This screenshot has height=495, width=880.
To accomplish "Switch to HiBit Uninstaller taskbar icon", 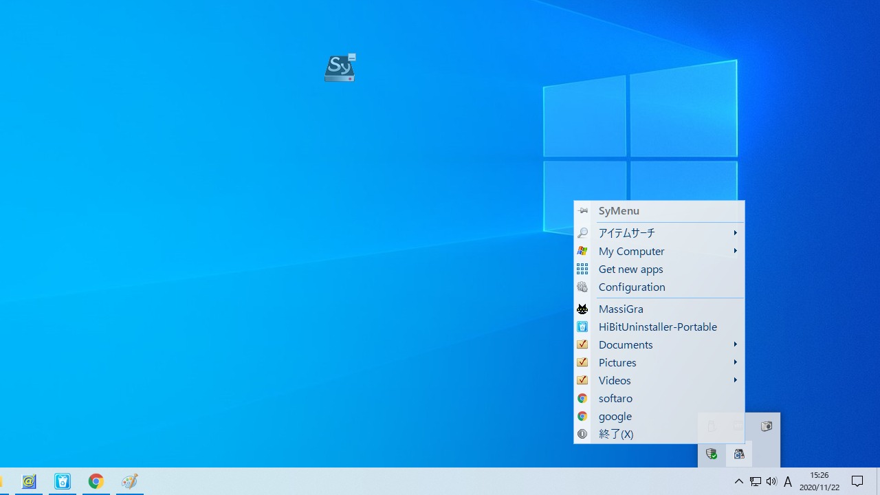I will 63,481.
